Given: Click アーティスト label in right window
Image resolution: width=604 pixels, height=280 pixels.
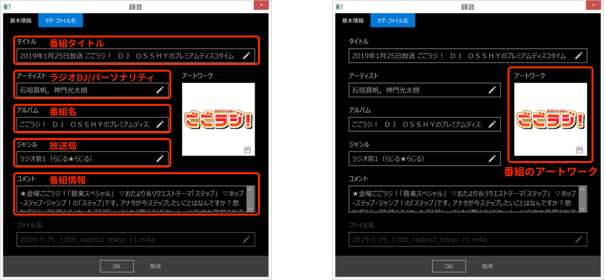Looking at the screenshot, I should (363, 76).
